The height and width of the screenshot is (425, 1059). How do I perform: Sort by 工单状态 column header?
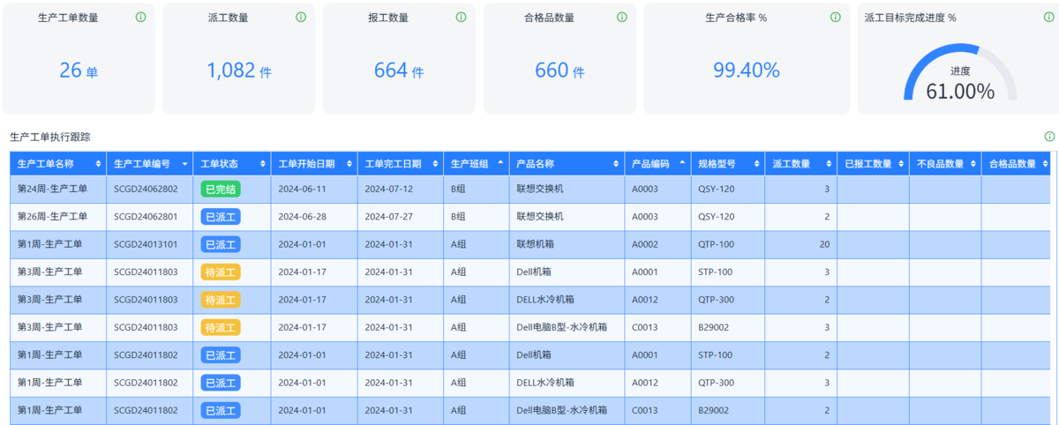coord(262,164)
